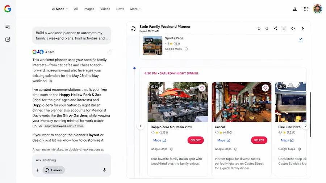Switch to the Videos tab
The width and height of the screenshot is (326, 183).
[105, 9]
